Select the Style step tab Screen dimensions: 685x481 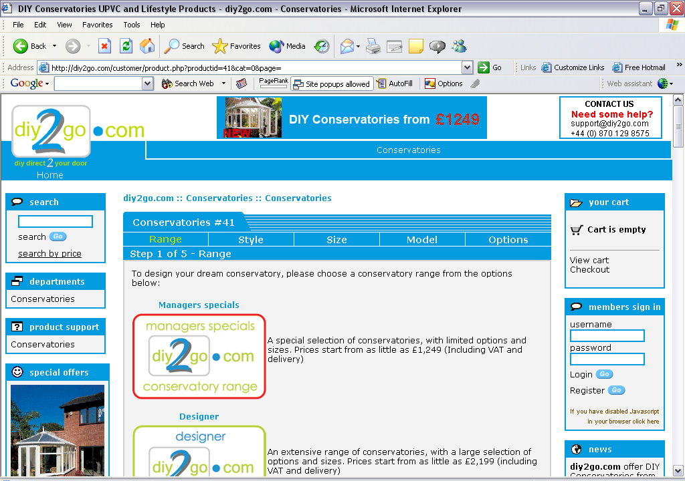coord(251,240)
